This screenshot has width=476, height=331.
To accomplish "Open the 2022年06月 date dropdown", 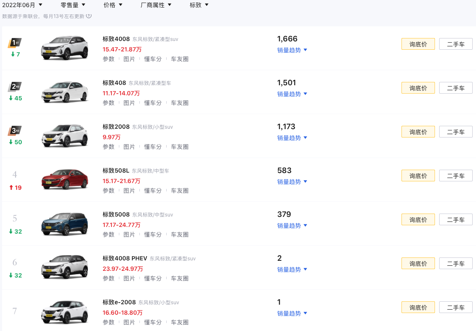I will pos(22,5).
